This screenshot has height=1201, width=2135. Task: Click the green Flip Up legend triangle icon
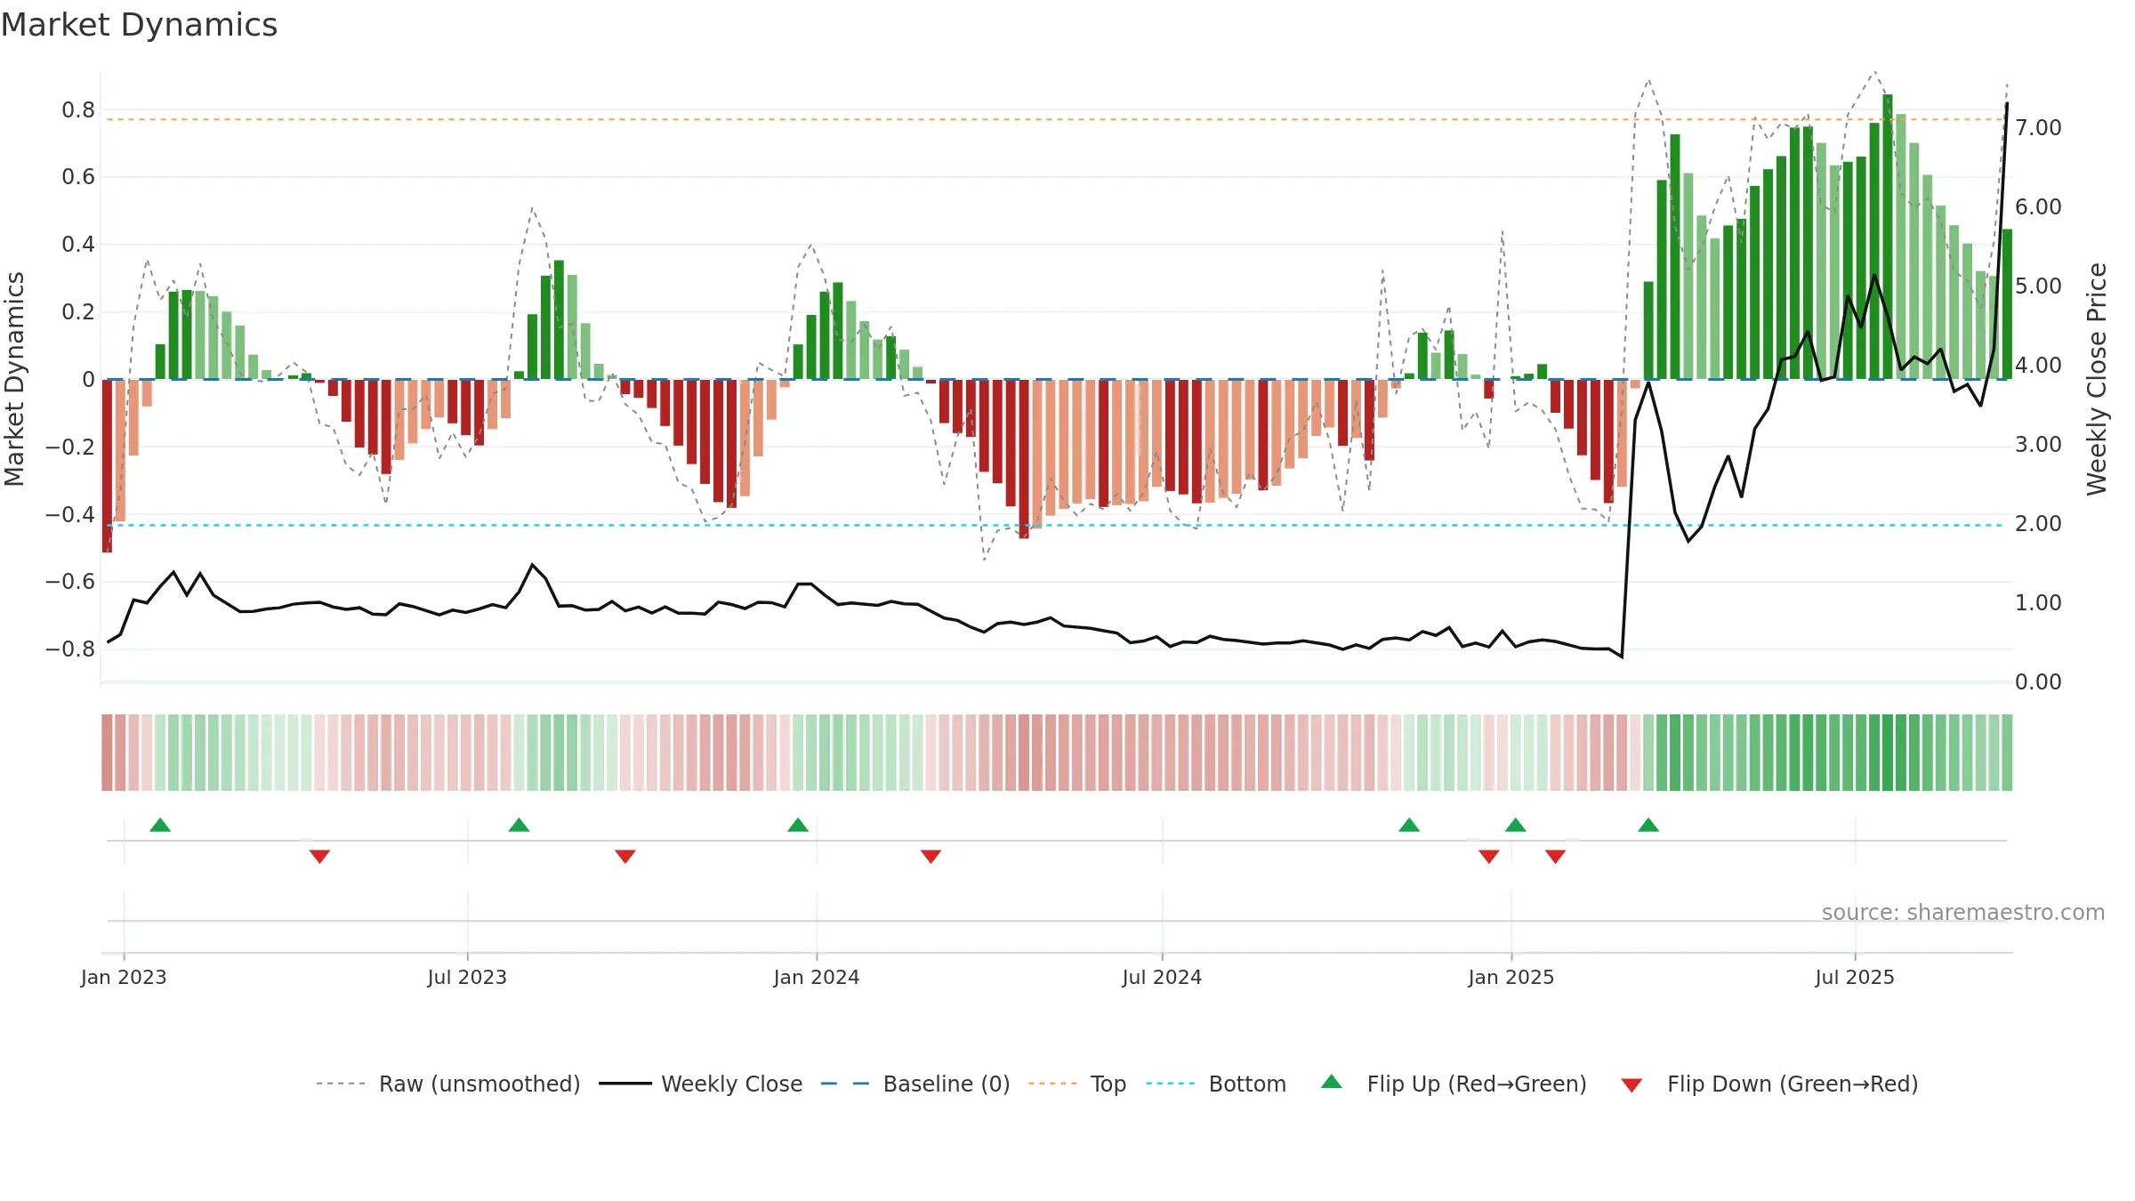[x=1332, y=1082]
